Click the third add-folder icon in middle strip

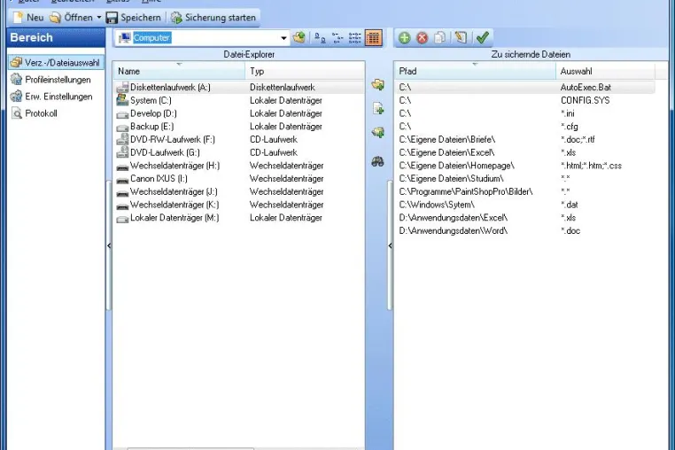pyautogui.click(x=378, y=133)
